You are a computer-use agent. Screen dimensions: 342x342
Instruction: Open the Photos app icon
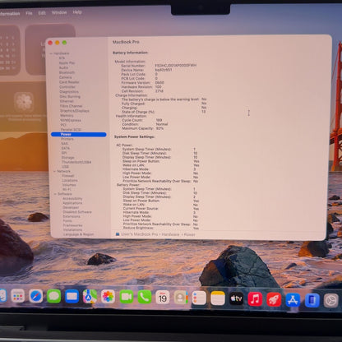click(108, 297)
